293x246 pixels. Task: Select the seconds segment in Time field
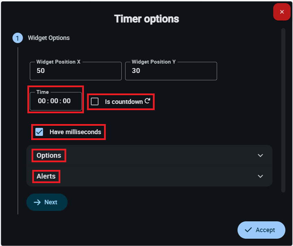click(67, 101)
